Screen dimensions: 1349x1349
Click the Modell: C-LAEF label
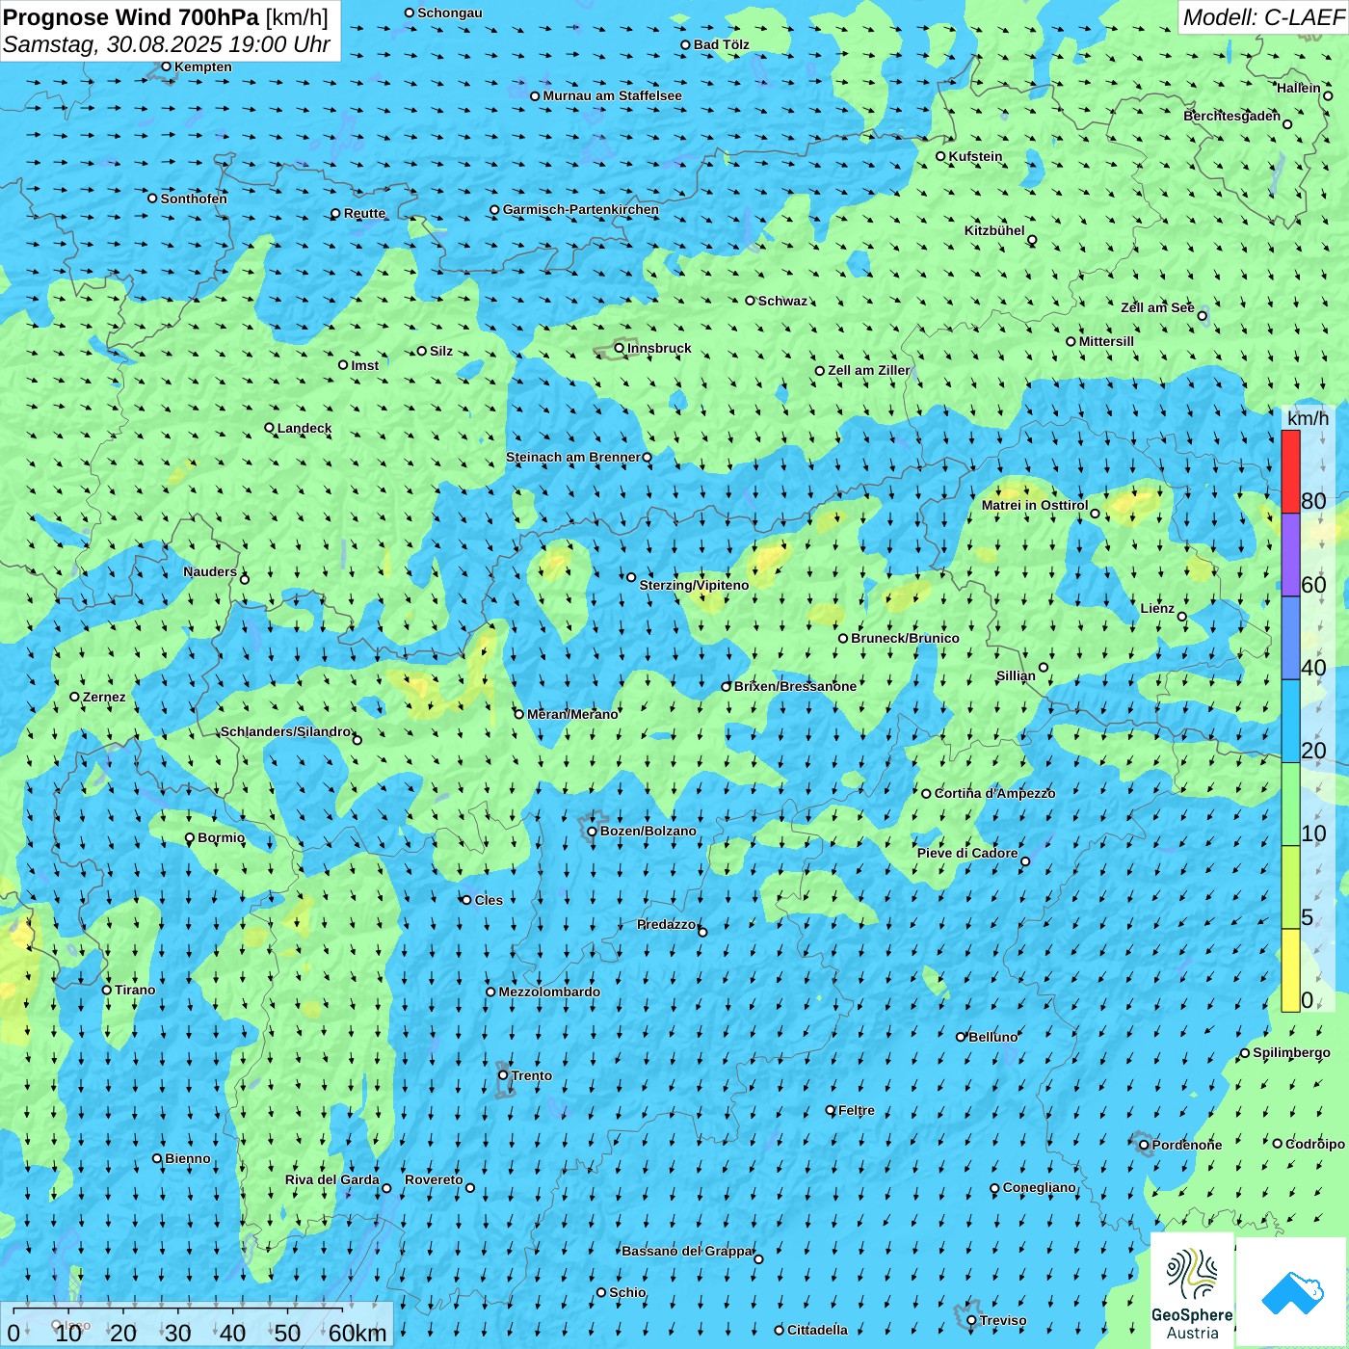pyautogui.click(x=1263, y=17)
